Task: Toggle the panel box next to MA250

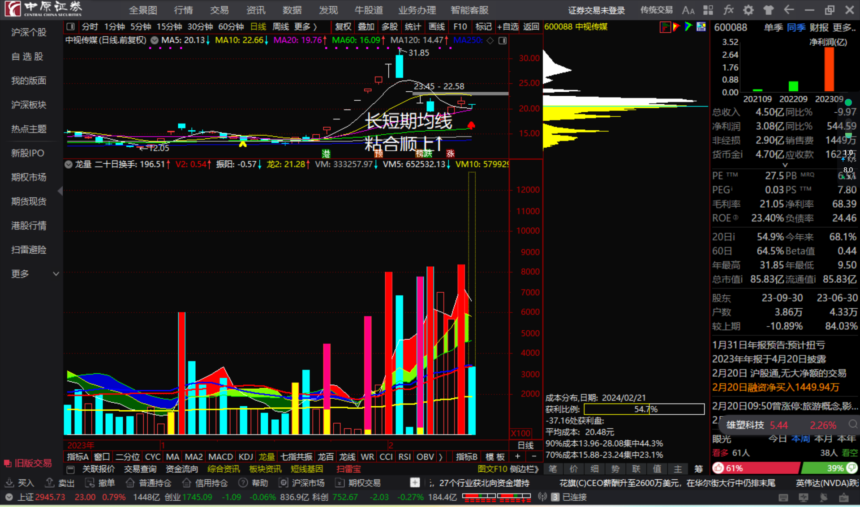Action: pos(503,40)
